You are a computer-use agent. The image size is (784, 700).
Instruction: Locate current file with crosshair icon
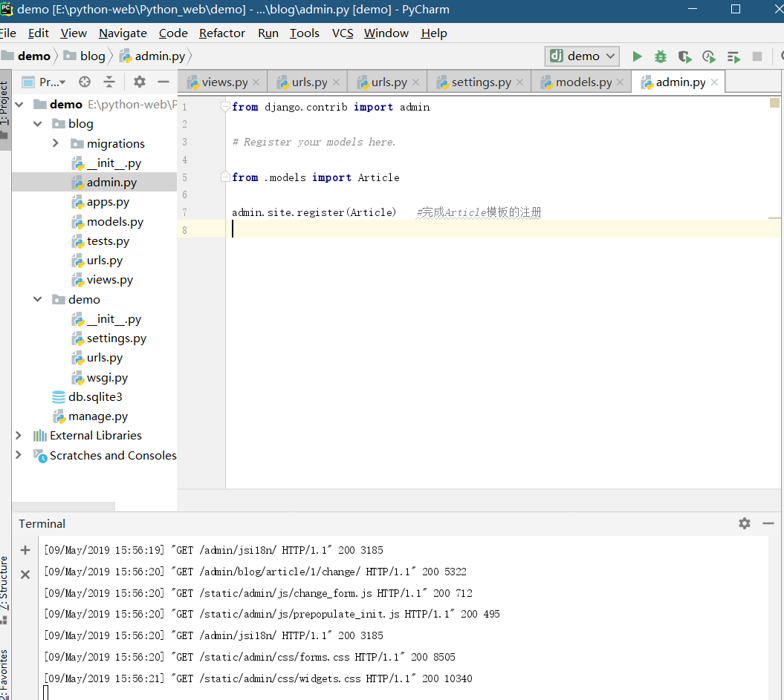click(85, 82)
